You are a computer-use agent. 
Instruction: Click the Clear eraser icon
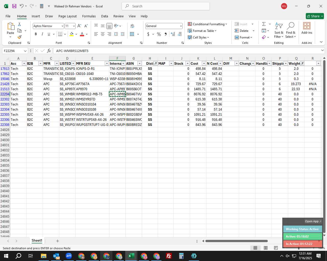pyautogui.click(x=264, y=37)
